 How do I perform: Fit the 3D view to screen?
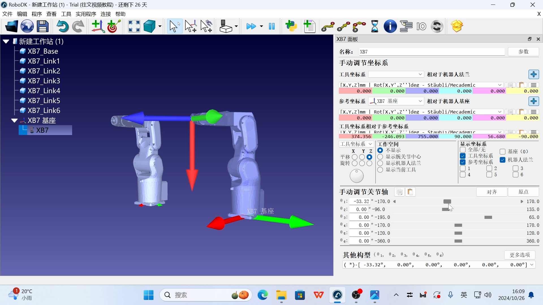134,26
